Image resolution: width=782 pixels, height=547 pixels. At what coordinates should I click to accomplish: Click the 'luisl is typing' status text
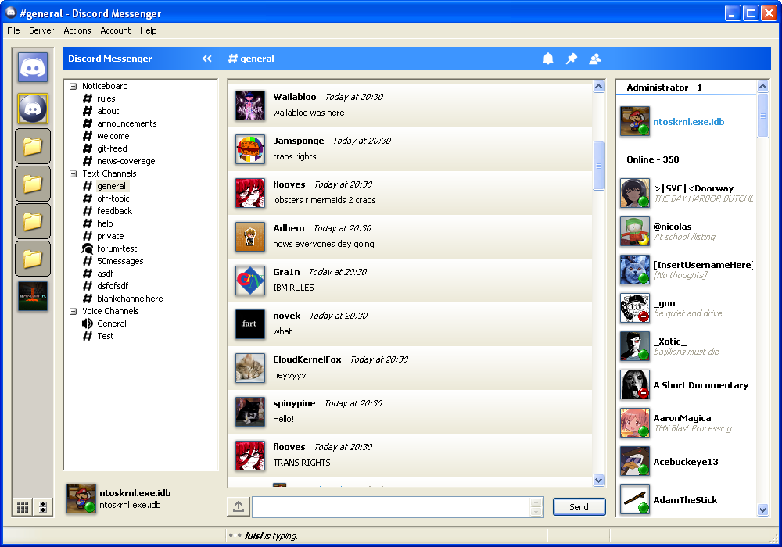click(x=274, y=536)
